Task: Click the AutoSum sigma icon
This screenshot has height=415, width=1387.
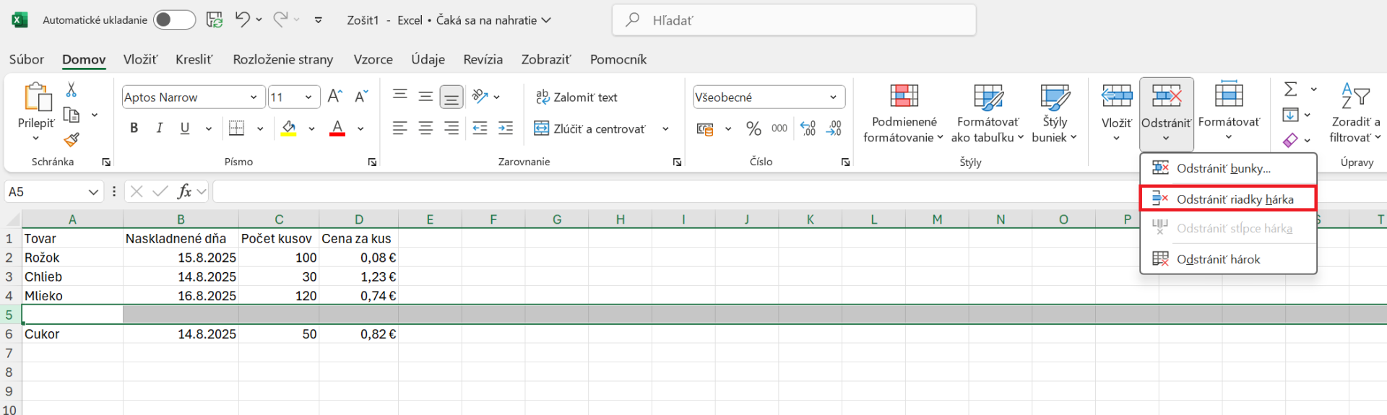Action: [1291, 89]
